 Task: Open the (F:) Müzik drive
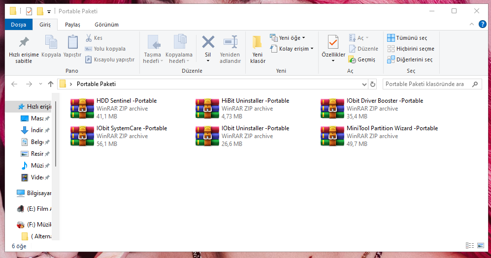click(34, 224)
